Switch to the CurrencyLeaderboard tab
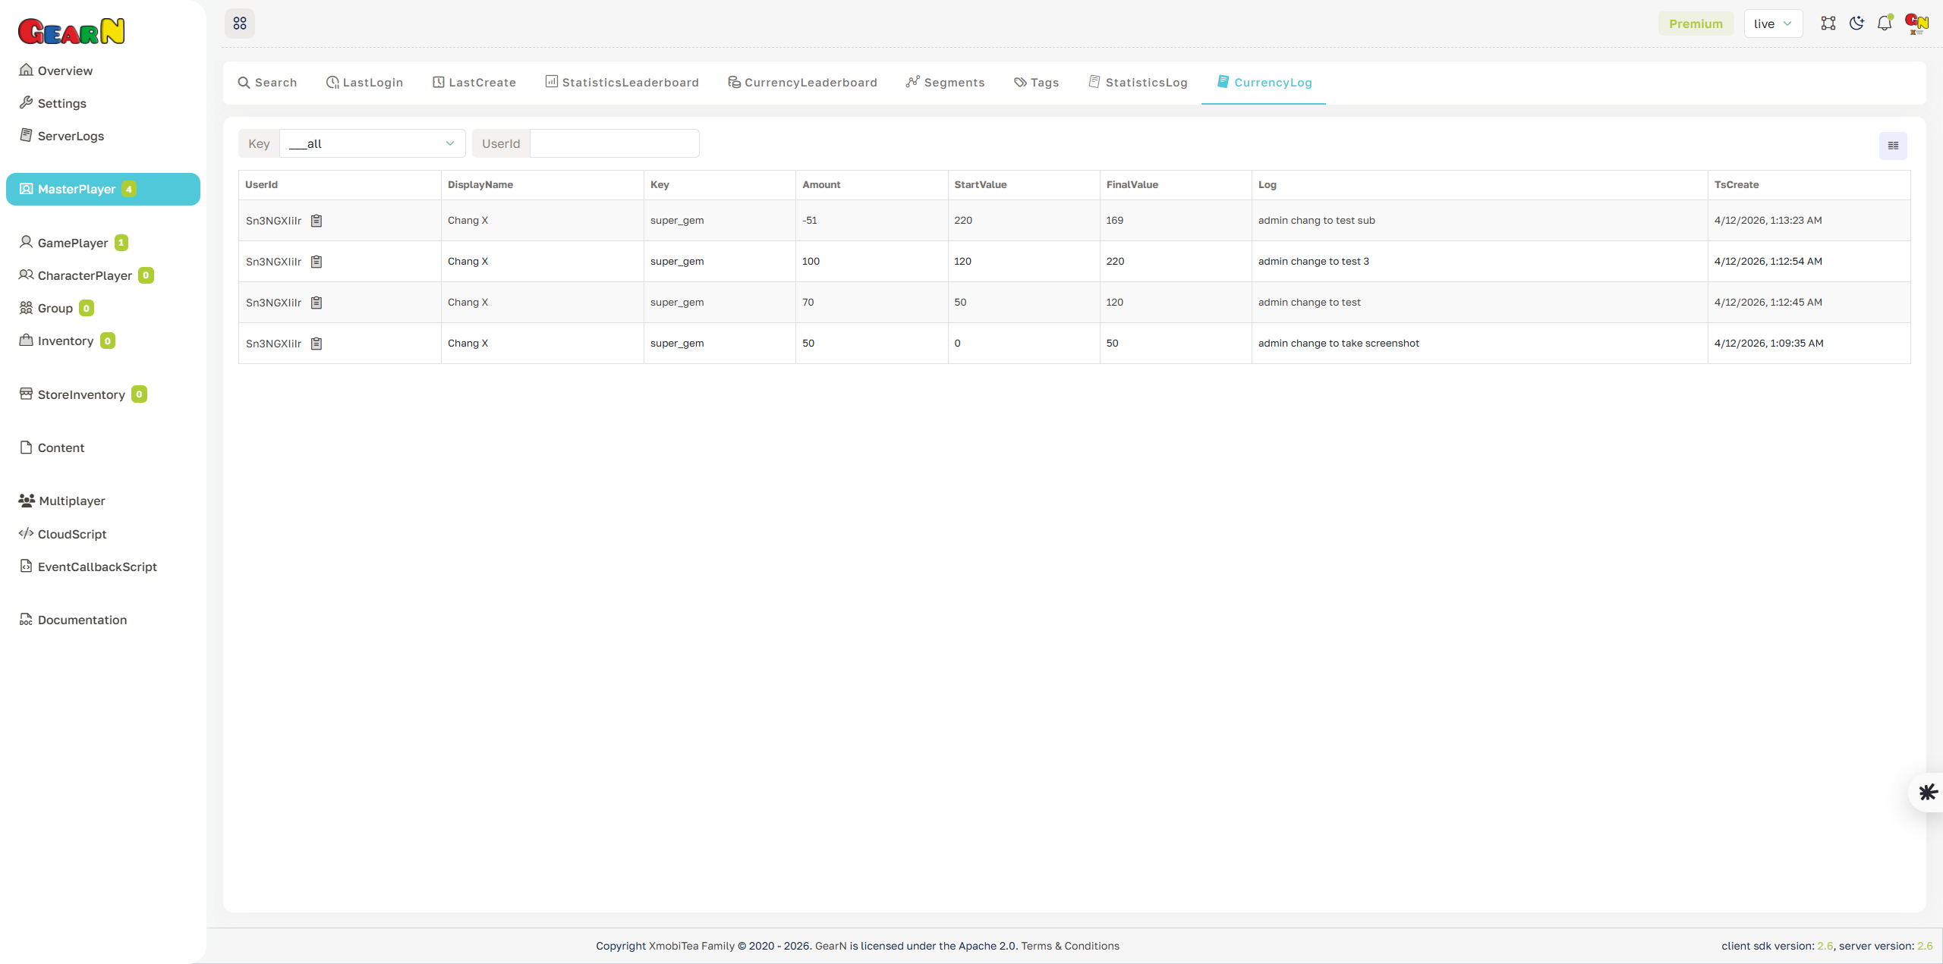This screenshot has width=1943, height=964. pos(802,82)
